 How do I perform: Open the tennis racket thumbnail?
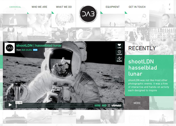[x=88, y=34]
